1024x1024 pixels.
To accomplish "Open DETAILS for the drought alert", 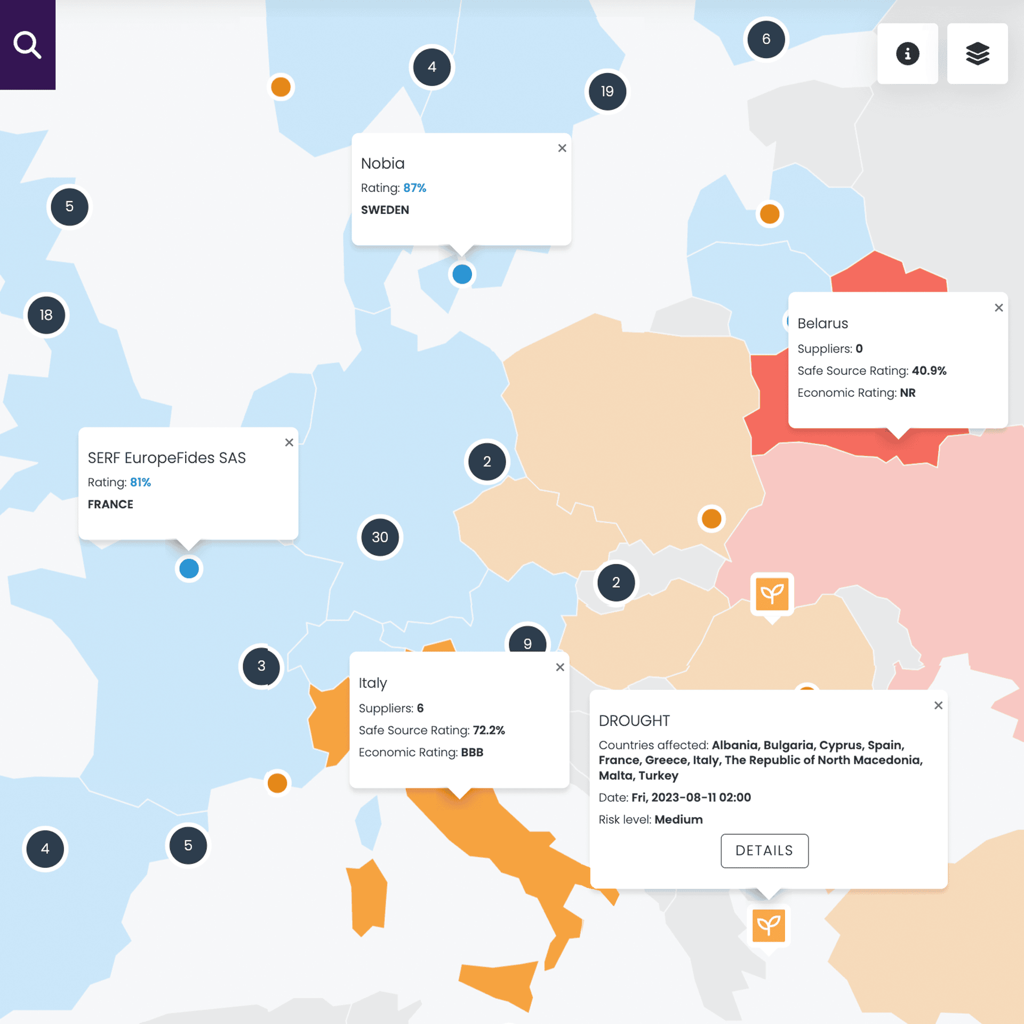I will [764, 851].
